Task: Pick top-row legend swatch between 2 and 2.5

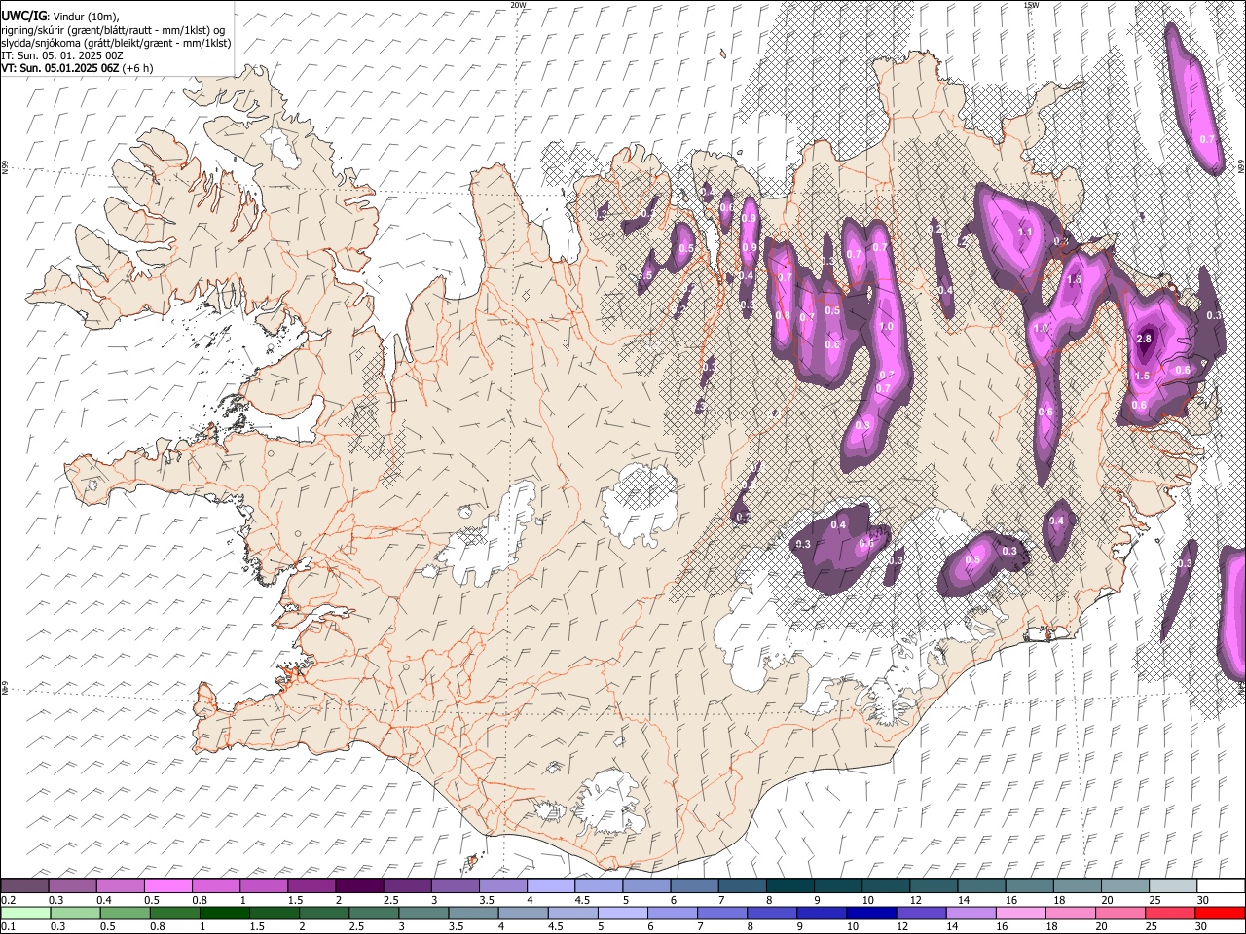Action: coord(359,885)
